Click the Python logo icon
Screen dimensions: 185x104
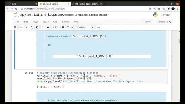tap(155, 15)
